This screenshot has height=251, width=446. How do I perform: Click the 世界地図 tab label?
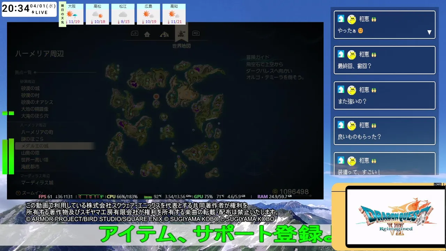(x=182, y=46)
